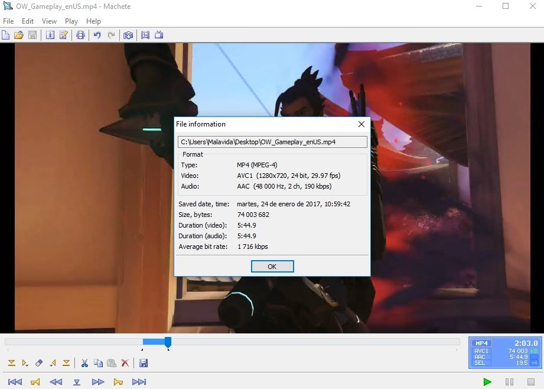Confirm the File information dialog with OK
This screenshot has height=389, width=544.
[272, 267]
